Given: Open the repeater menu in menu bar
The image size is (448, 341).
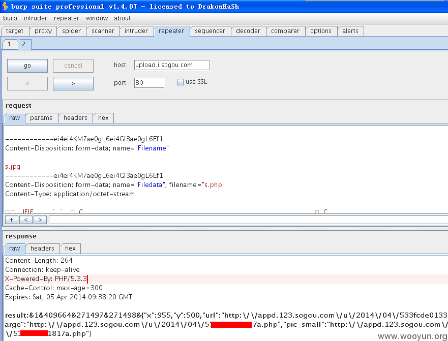Looking at the screenshot, I should pos(67,18).
